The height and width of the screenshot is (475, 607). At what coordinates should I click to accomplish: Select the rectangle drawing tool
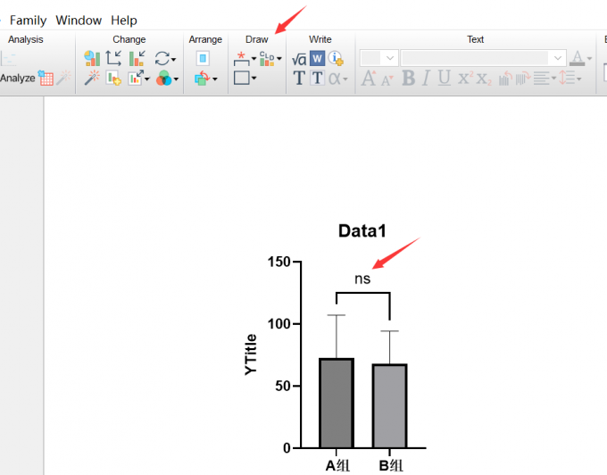tap(242, 78)
